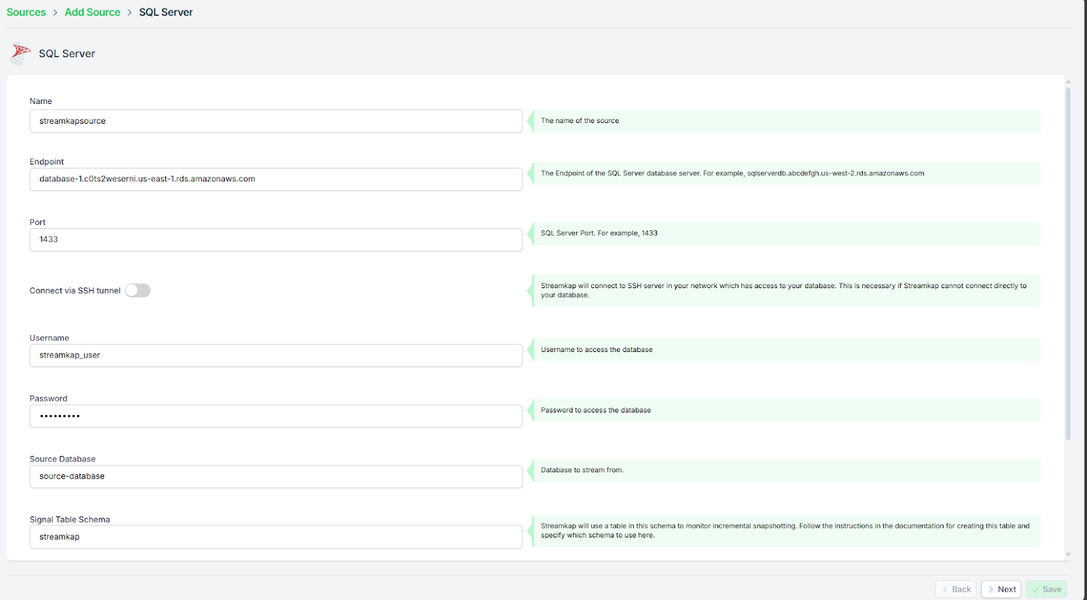Viewport: 1087px width, 600px height.
Task: Click the SSH tunnel explanation help text
Action: (x=784, y=291)
